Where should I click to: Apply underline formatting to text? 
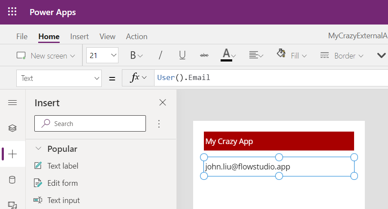click(182, 55)
